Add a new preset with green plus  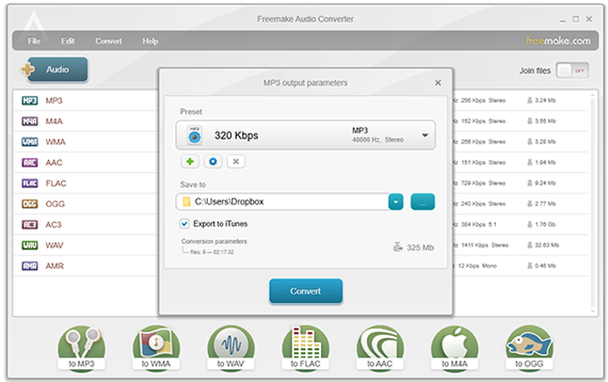coord(189,161)
